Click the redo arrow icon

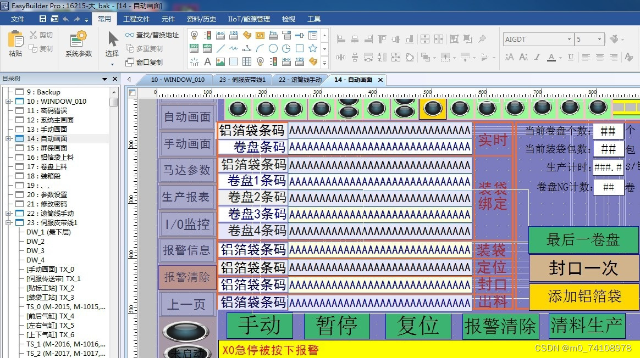(x=77, y=19)
